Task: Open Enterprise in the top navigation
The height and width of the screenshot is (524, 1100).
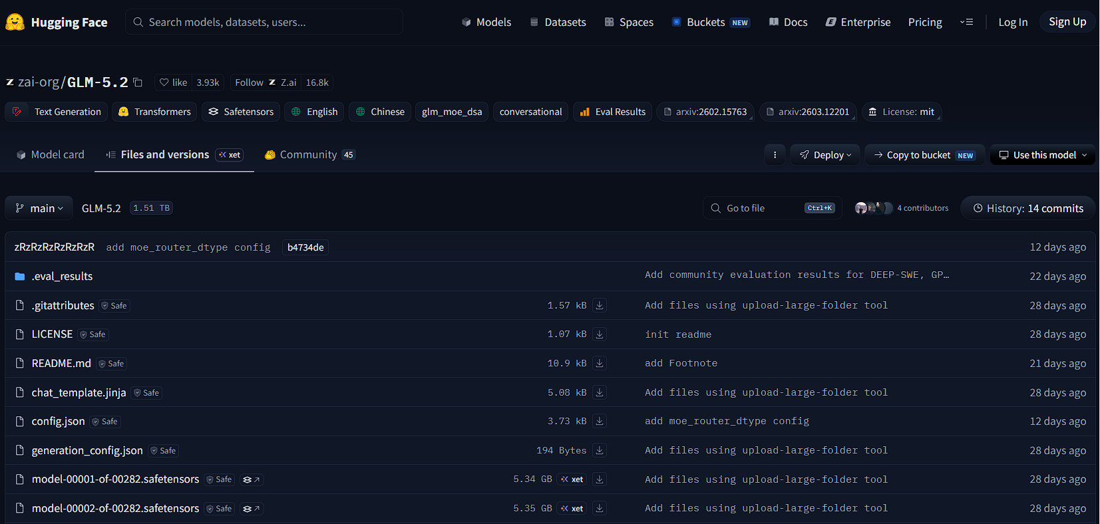Action: click(x=858, y=22)
